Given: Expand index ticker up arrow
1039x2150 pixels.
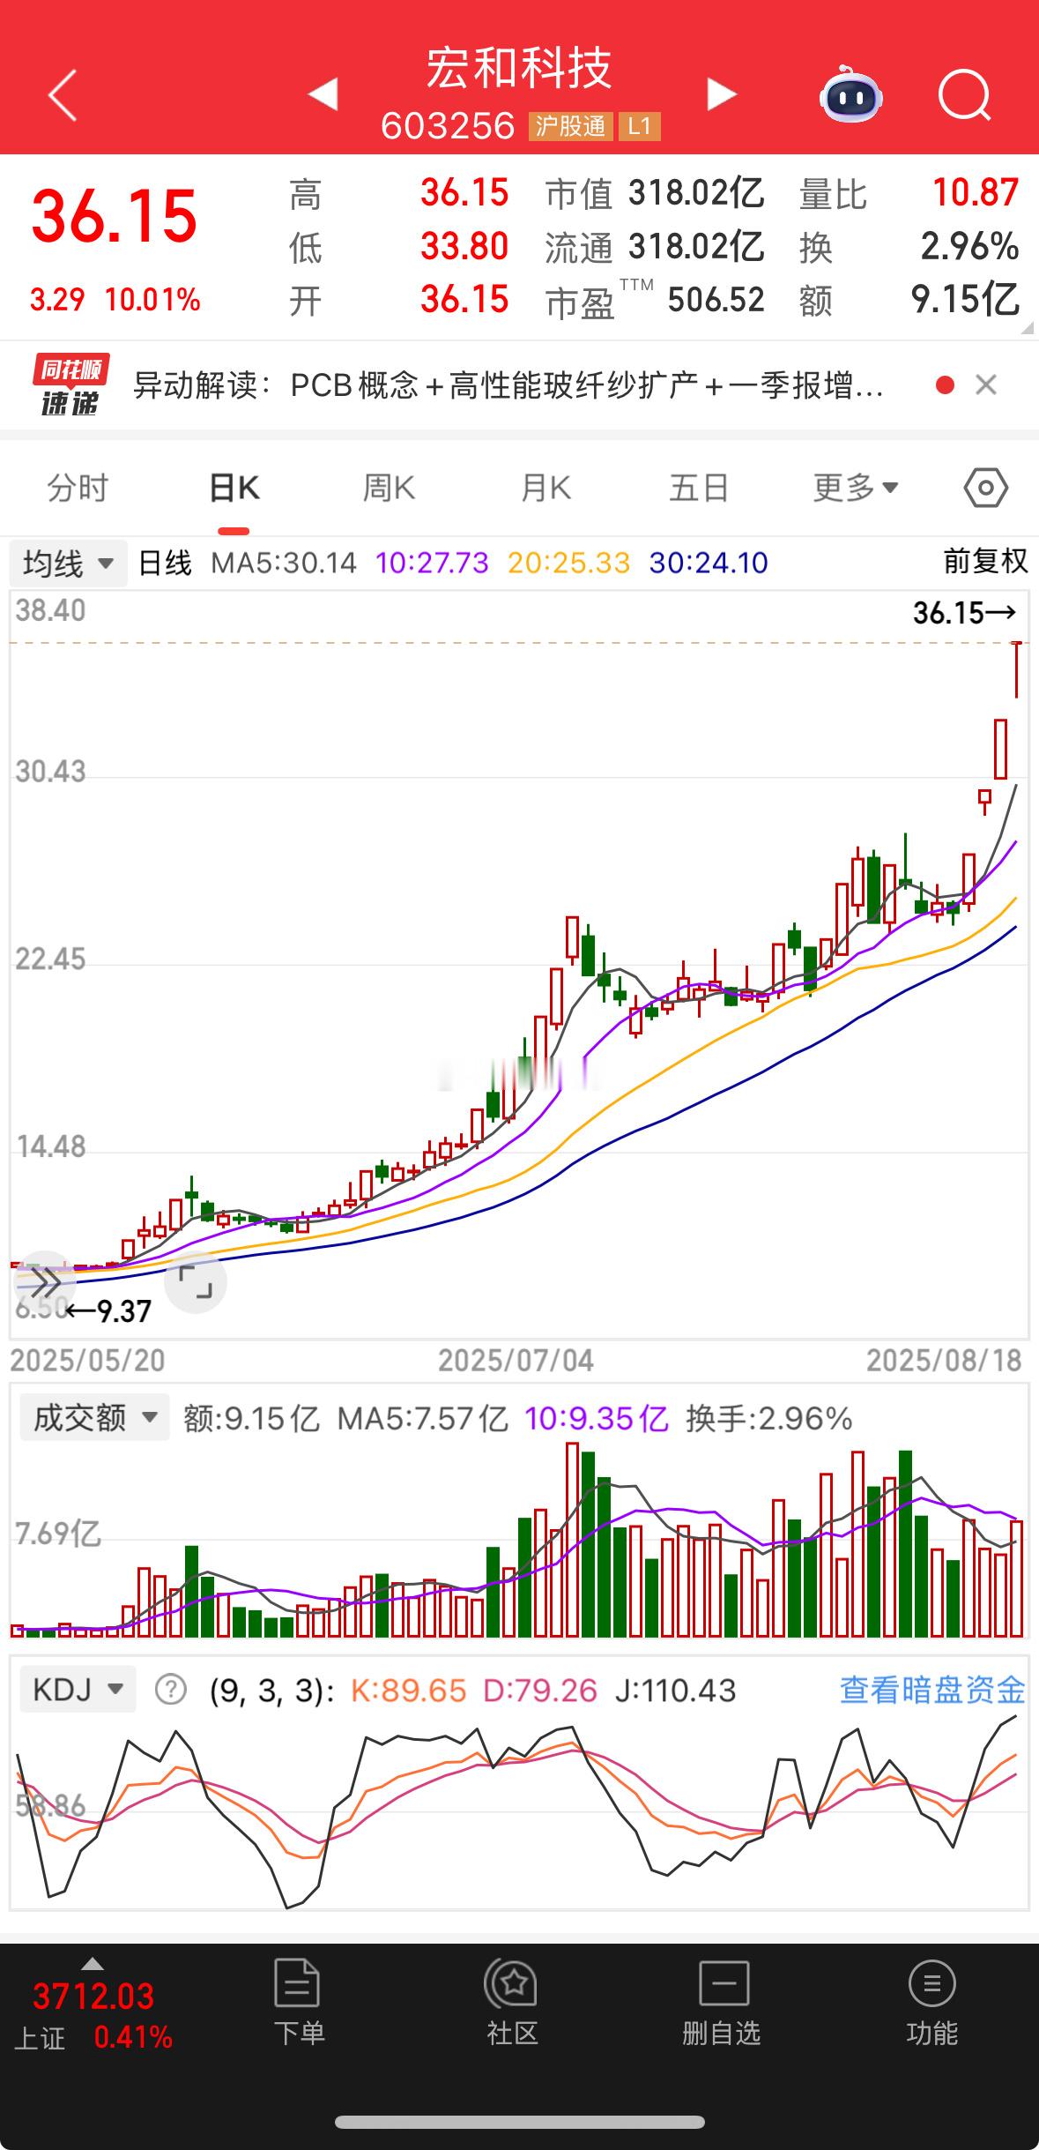Looking at the screenshot, I should 93,1963.
